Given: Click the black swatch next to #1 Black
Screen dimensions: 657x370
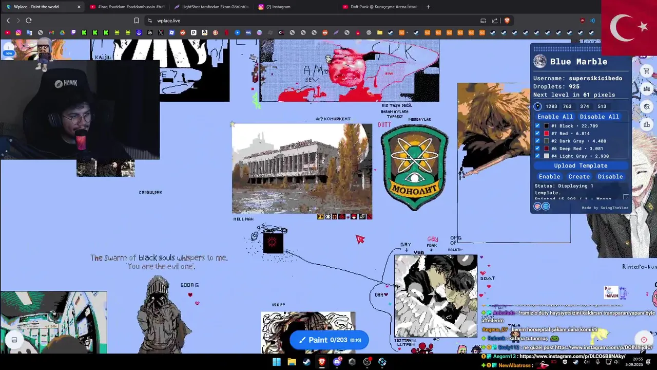Looking at the screenshot, I should 547,126.
